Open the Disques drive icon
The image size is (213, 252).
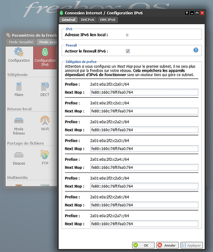[x=19, y=155]
